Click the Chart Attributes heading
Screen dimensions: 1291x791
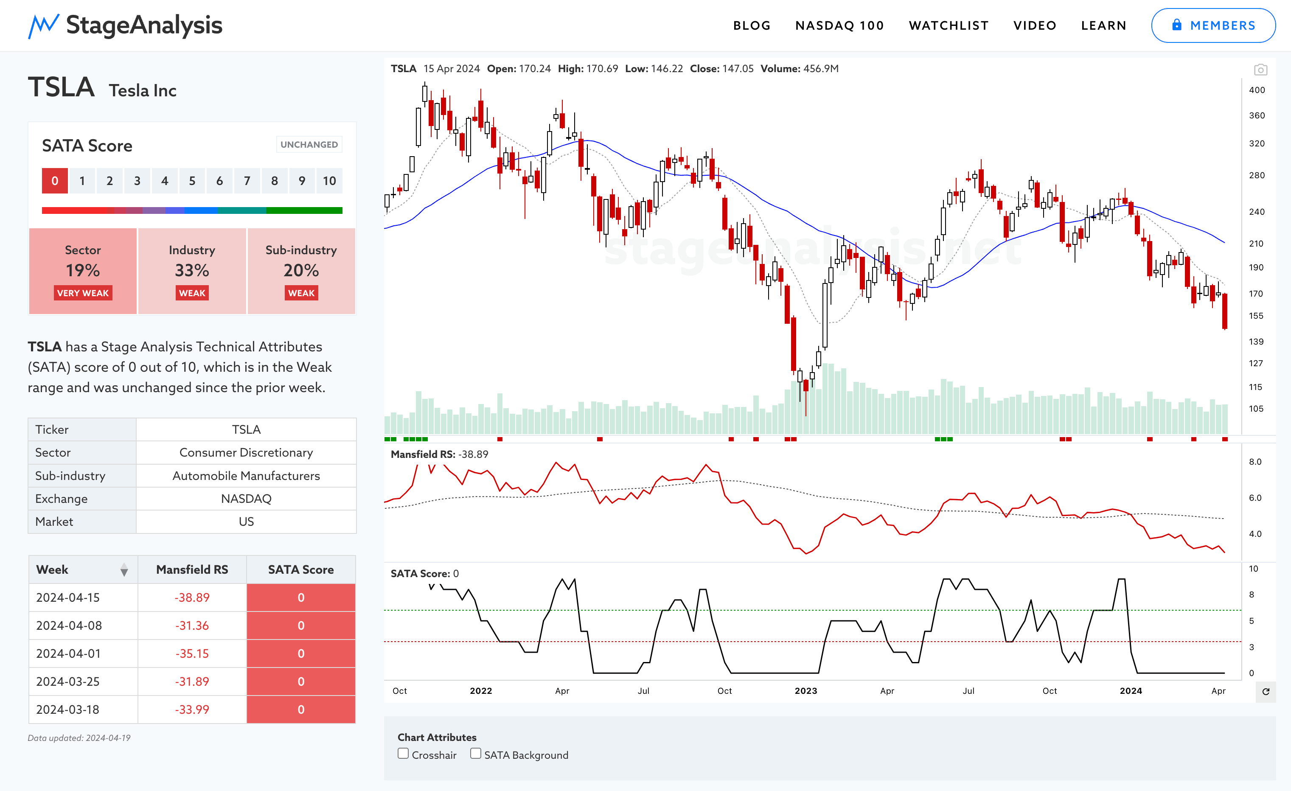tap(437, 738)
